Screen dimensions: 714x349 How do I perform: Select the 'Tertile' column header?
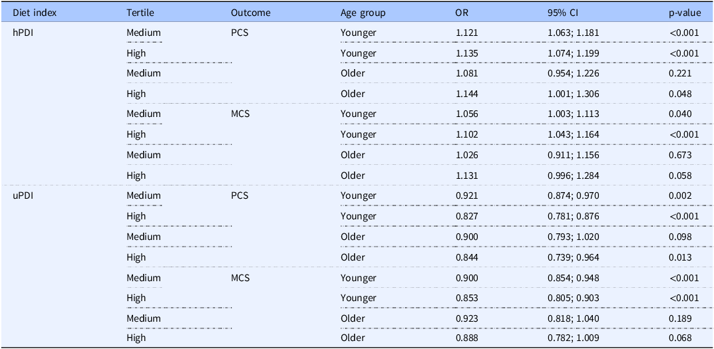(140, 13)
